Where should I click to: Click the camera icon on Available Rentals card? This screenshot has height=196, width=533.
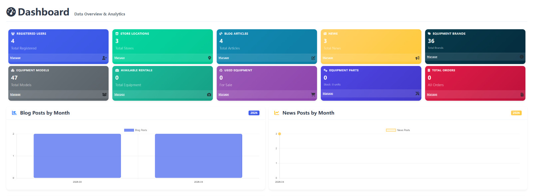tap(209, 95)
